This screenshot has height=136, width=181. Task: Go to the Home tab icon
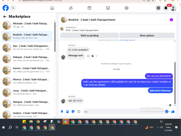(52, 8)
